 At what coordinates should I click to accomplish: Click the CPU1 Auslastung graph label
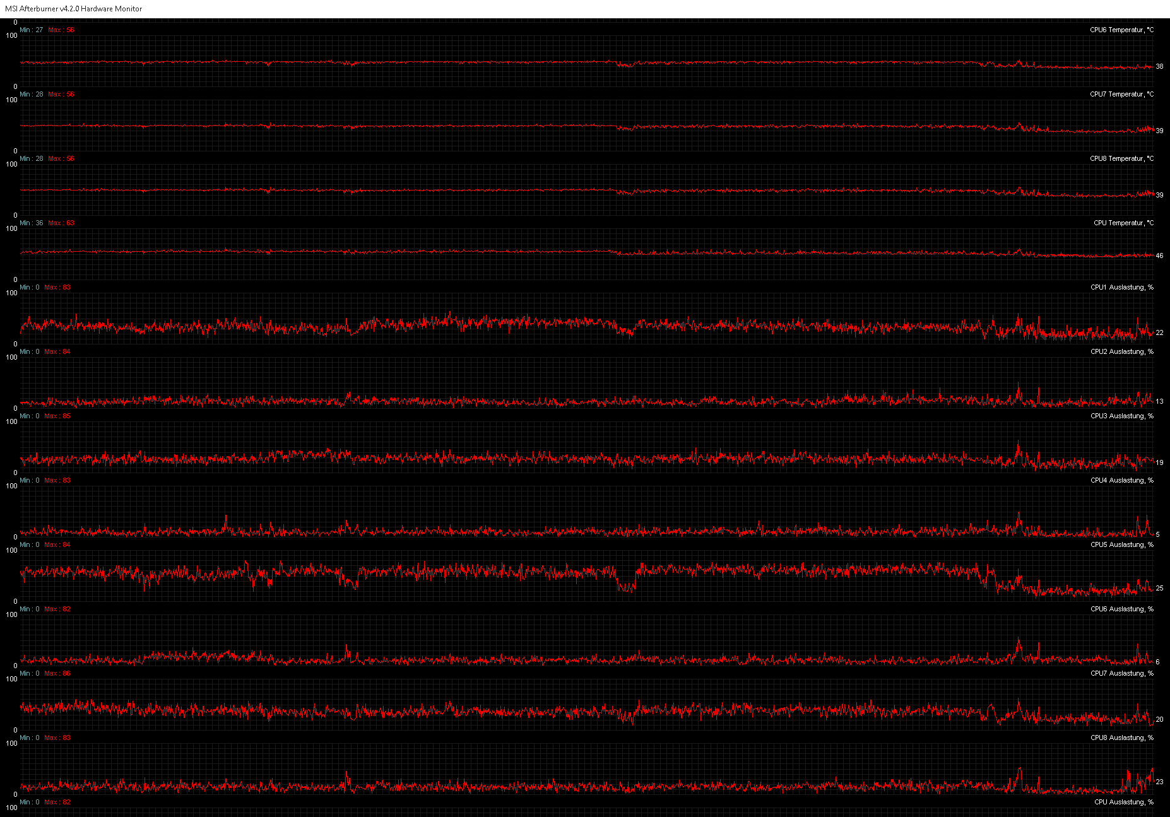[x=1122, y=287]
